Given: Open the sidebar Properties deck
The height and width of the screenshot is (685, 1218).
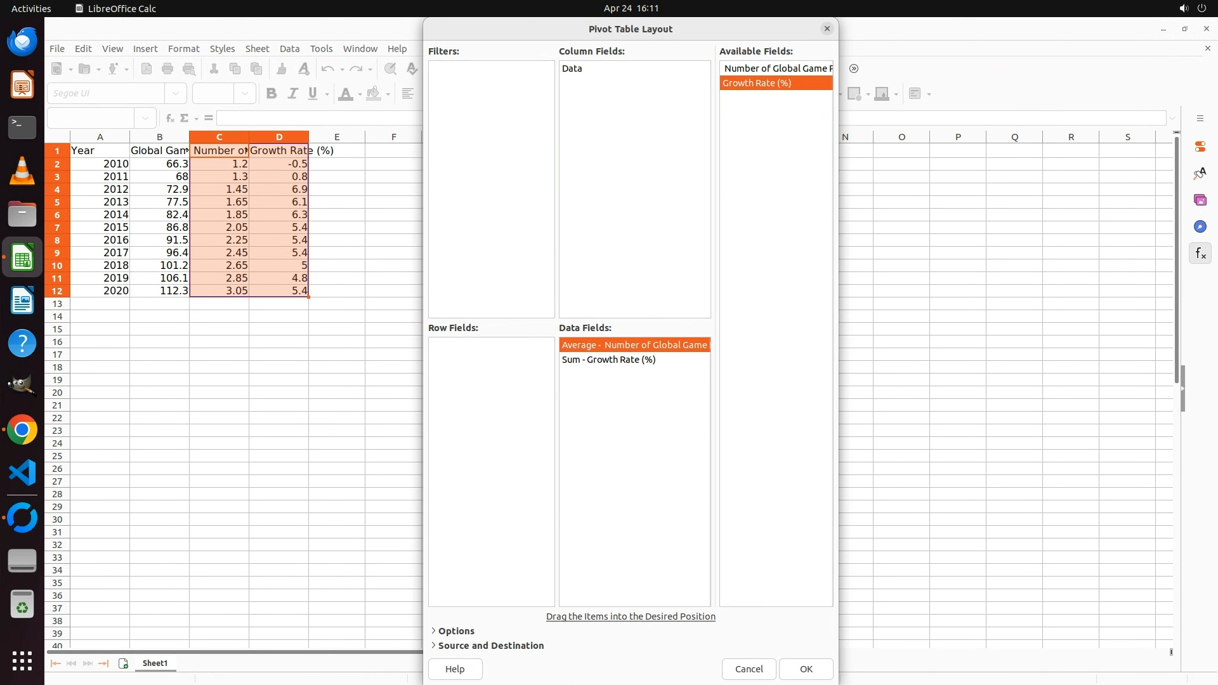Looking at the screenshot, I should (1200, 147).
